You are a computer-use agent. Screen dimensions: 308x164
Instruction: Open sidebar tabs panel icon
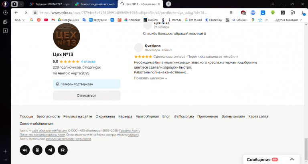pyautogui.click(x=5, y=22)
